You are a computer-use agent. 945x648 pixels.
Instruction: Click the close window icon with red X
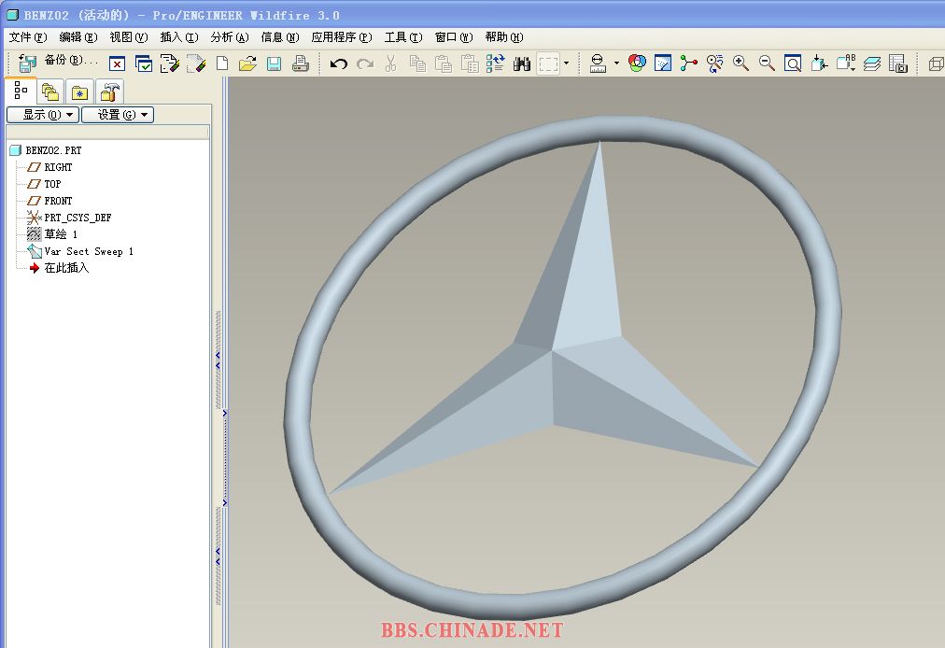tap(117, 63)
